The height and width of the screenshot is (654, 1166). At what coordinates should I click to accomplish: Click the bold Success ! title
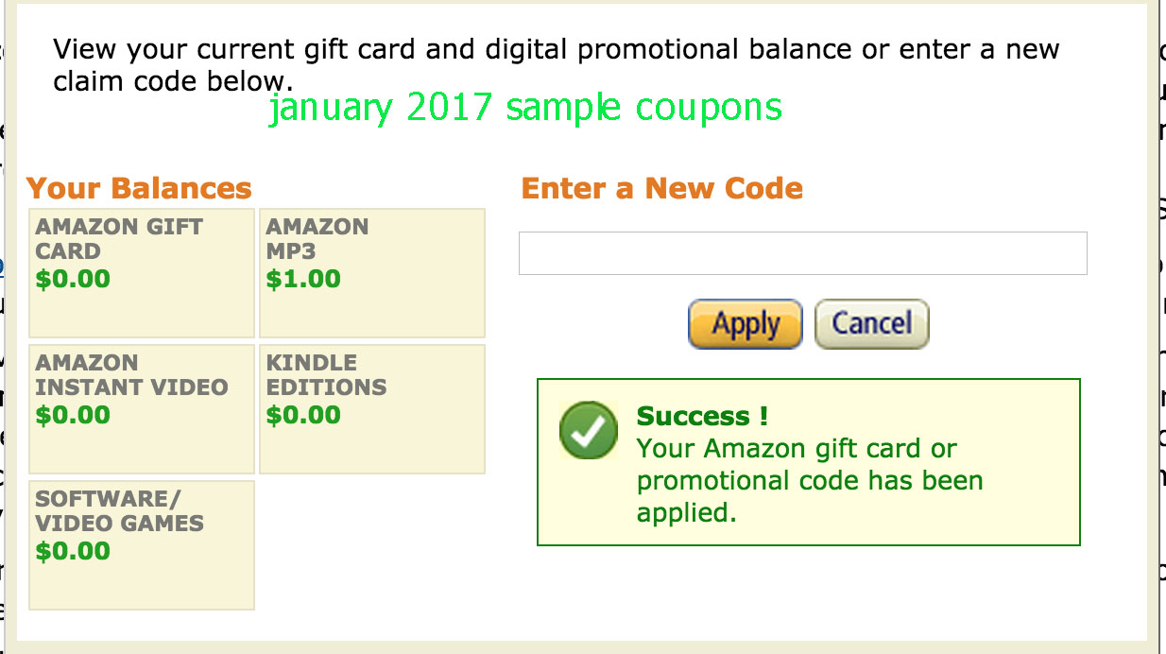point(702,416)
